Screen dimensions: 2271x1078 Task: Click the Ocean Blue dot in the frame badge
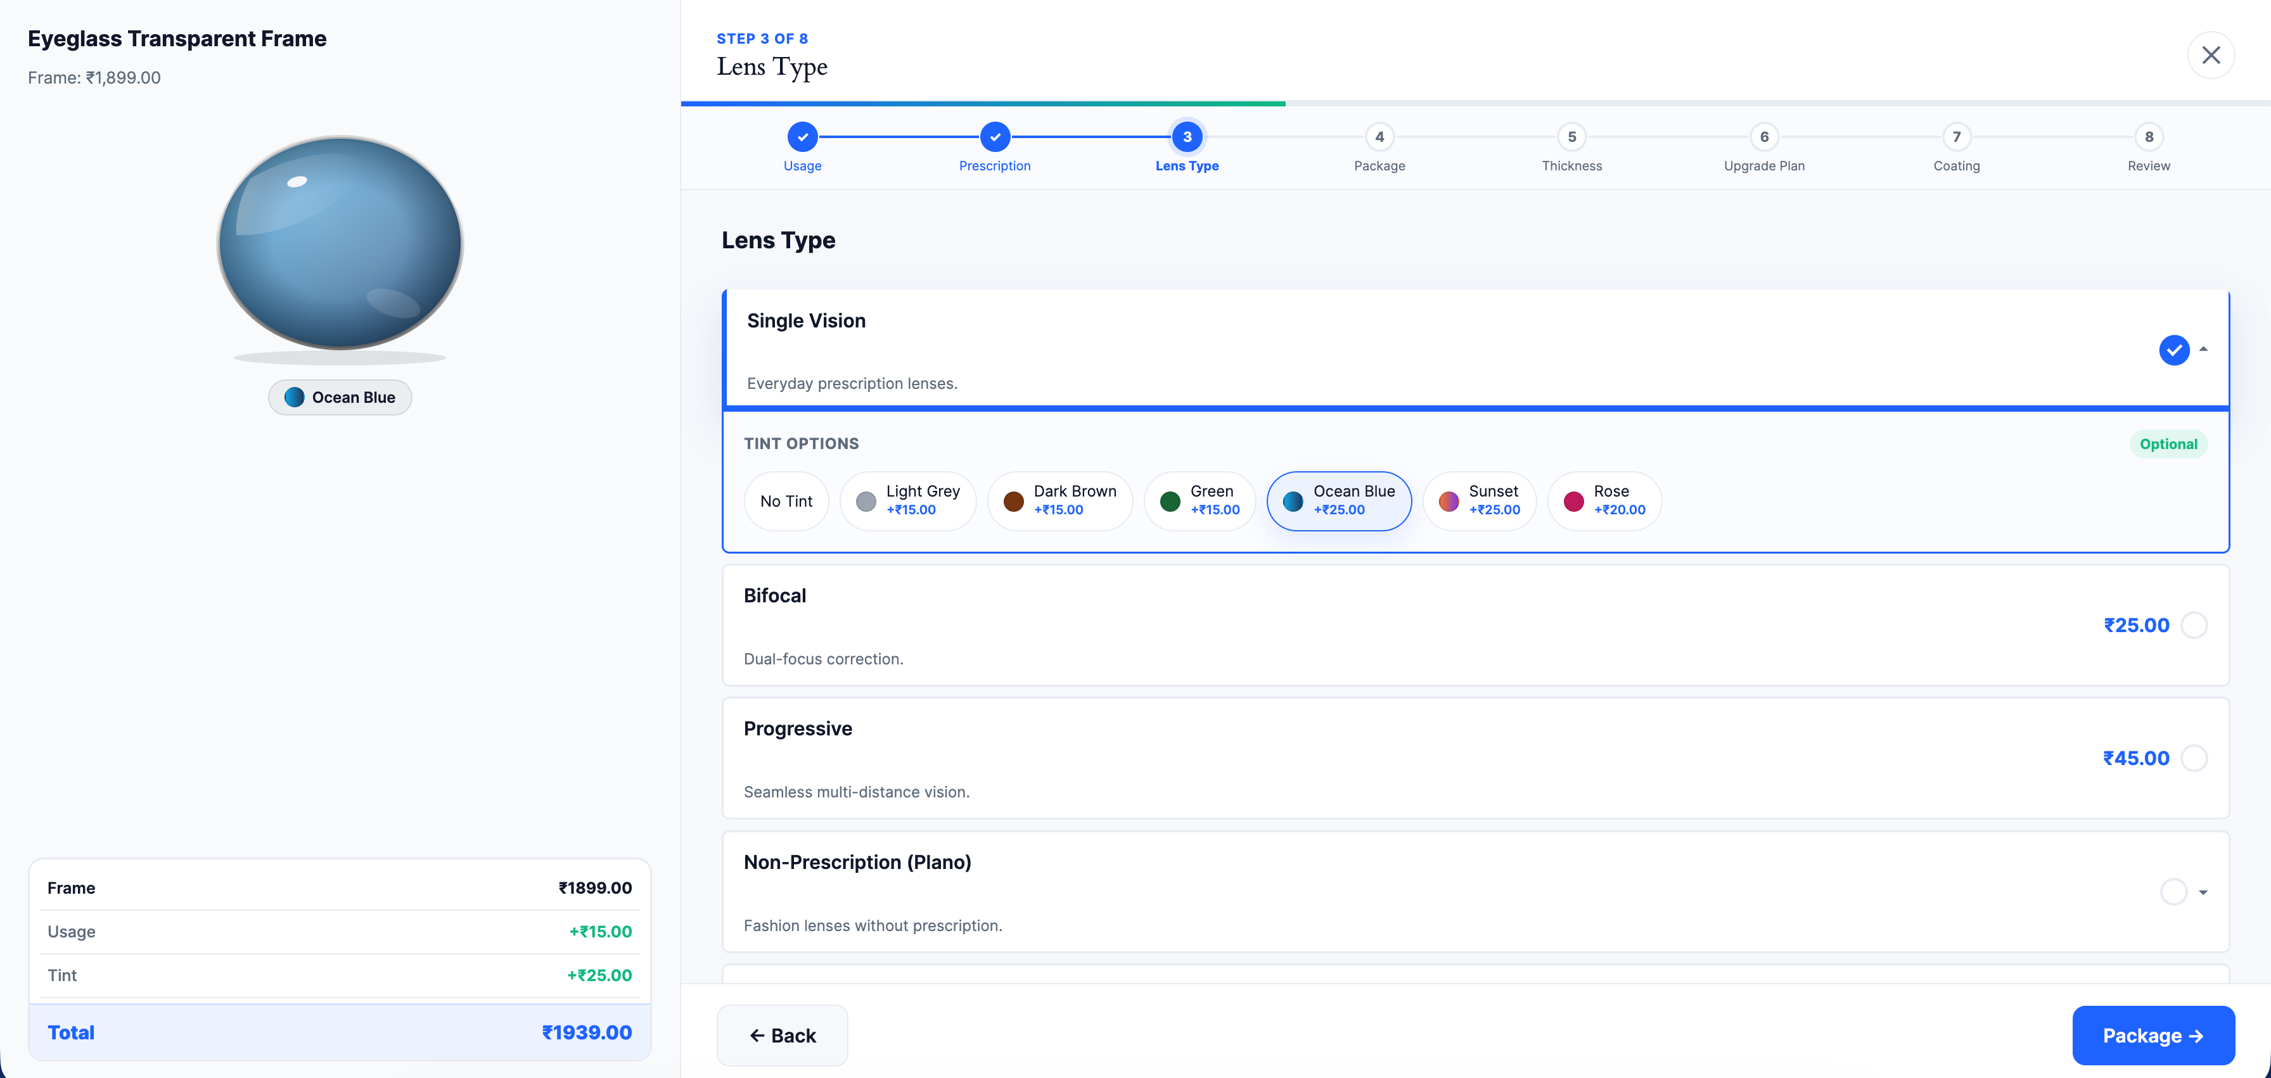[295, 396]
